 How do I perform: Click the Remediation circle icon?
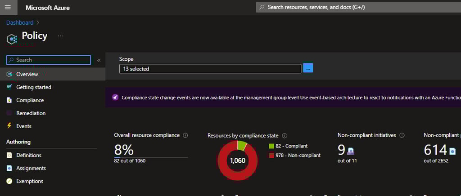pos(9,113)
